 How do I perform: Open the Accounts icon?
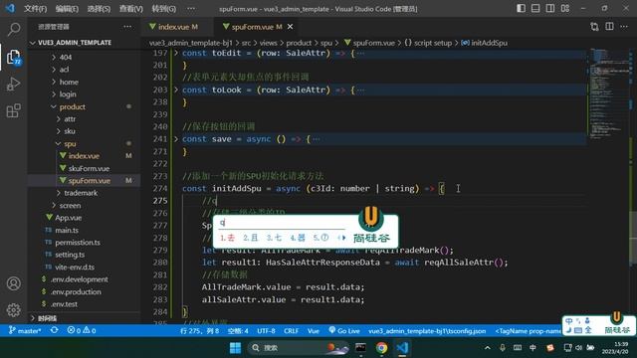click(x=14, y=283)
